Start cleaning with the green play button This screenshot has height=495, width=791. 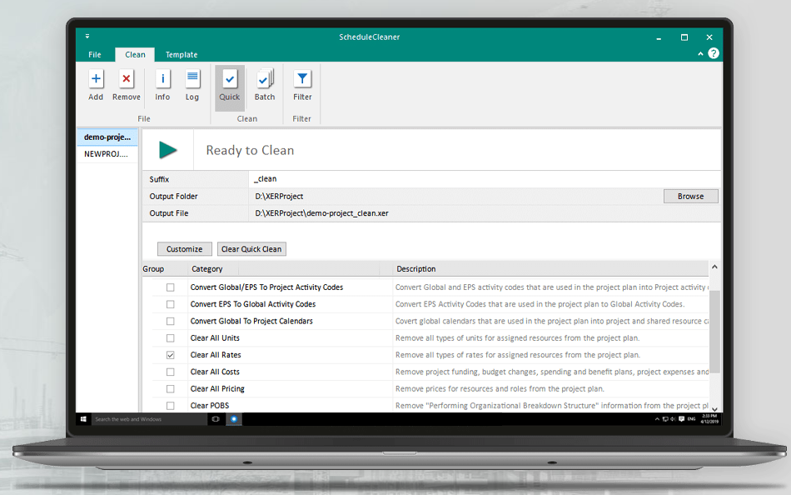(x=167, y=150)
